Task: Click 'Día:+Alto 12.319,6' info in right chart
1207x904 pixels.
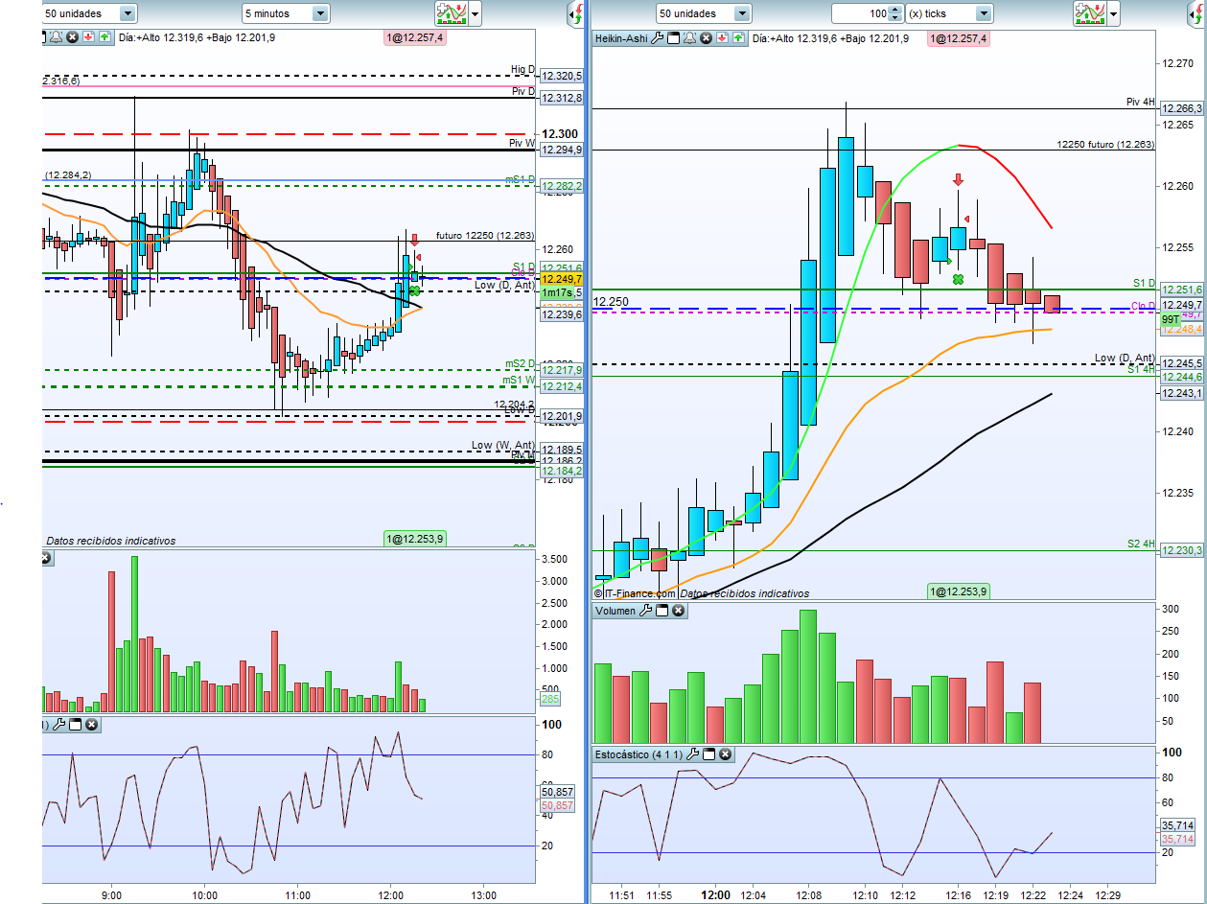Action: tap(799, 38)
